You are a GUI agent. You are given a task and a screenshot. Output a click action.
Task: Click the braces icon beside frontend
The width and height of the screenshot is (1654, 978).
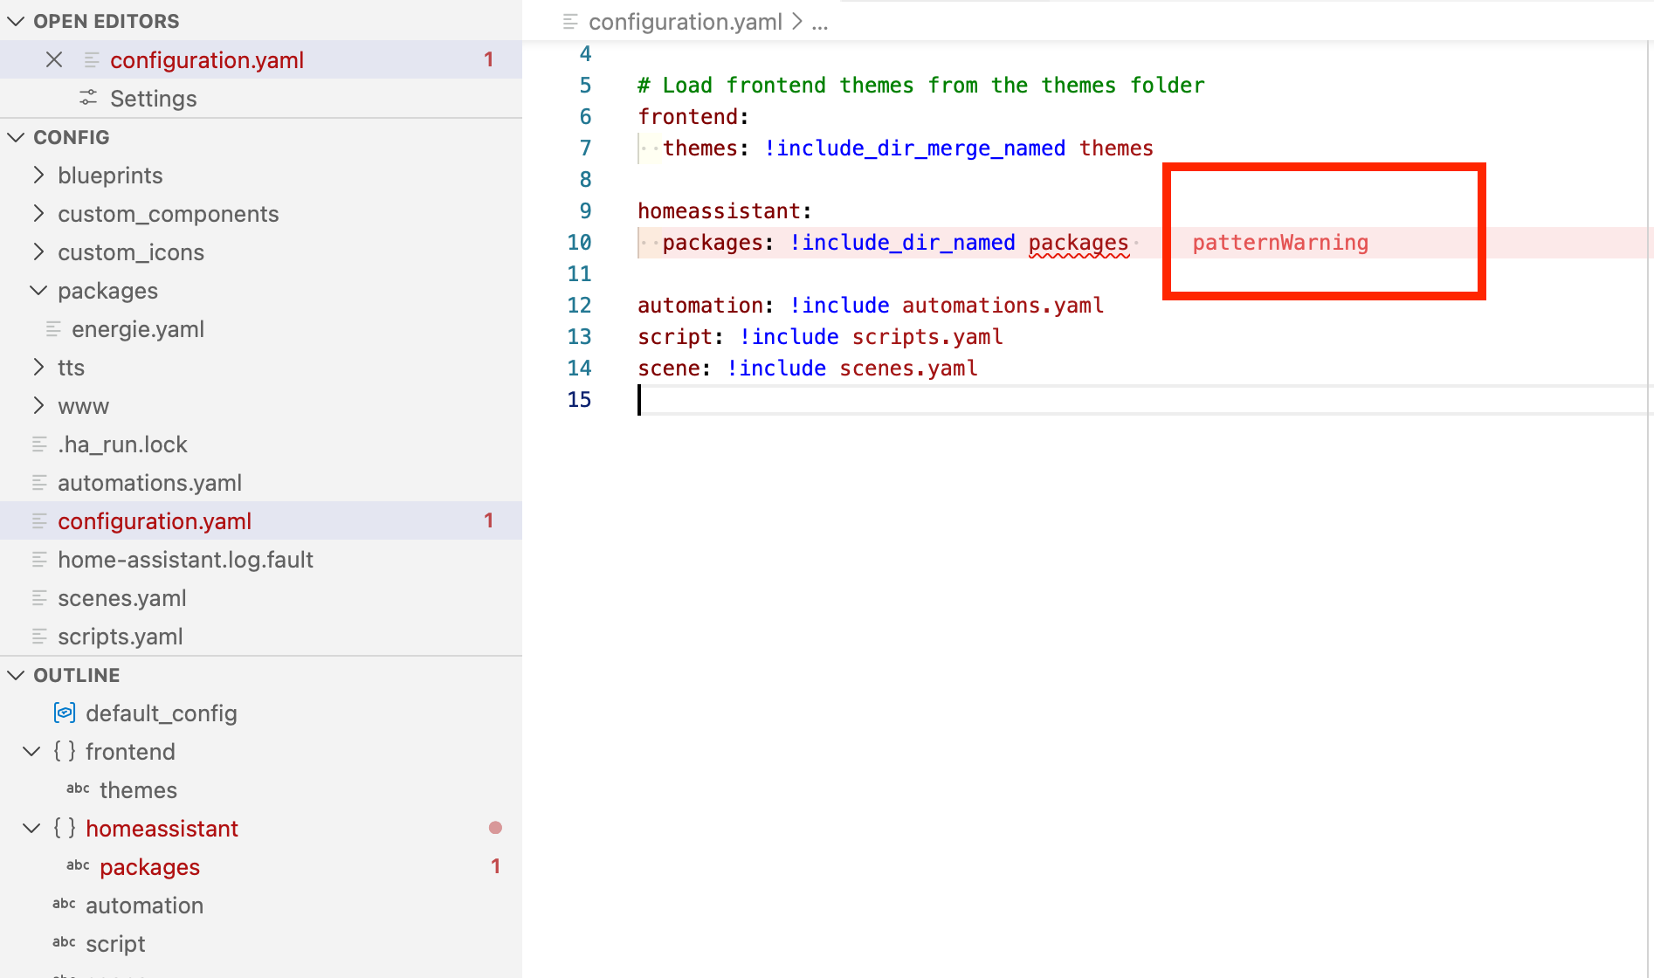[x=65, y=751]
